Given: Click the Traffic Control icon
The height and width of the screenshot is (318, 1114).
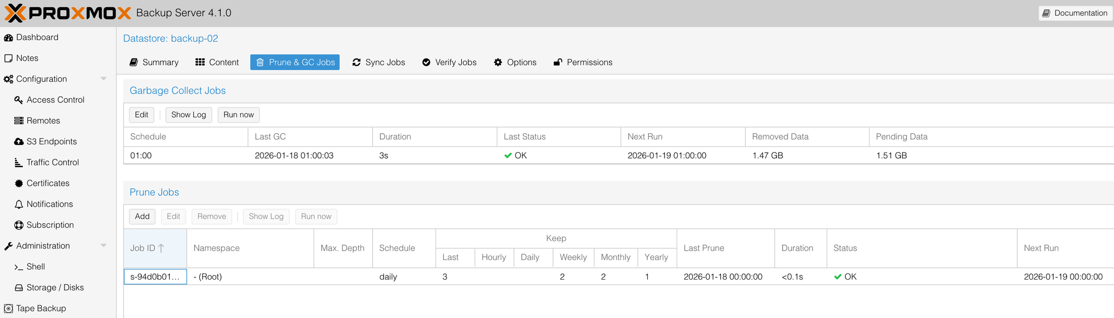Looking at the screenshot, I should coord(19,163).
